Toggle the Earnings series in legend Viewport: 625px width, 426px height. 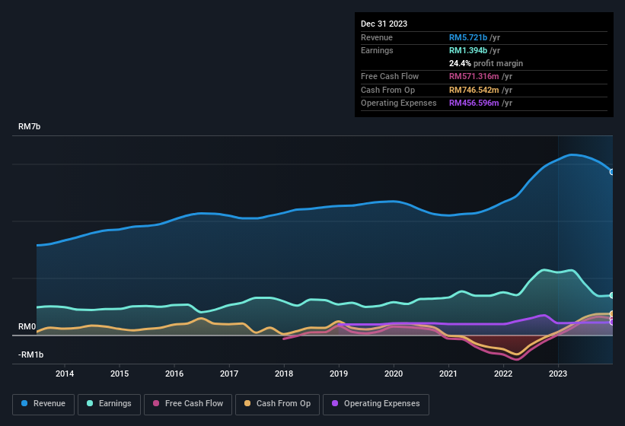point(110,403)
